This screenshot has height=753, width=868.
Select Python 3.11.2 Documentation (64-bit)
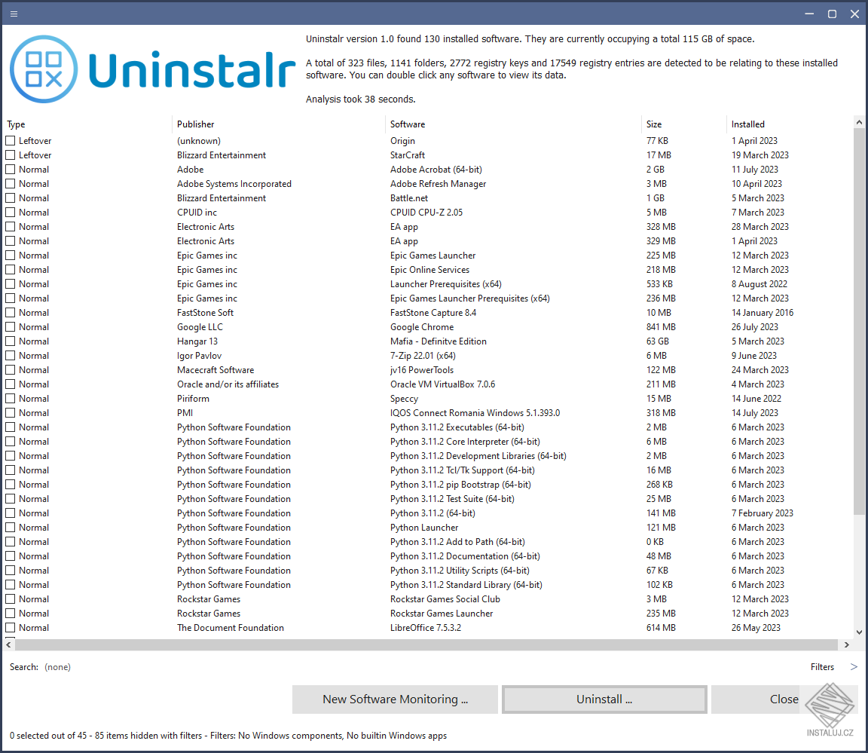(465, 556)
